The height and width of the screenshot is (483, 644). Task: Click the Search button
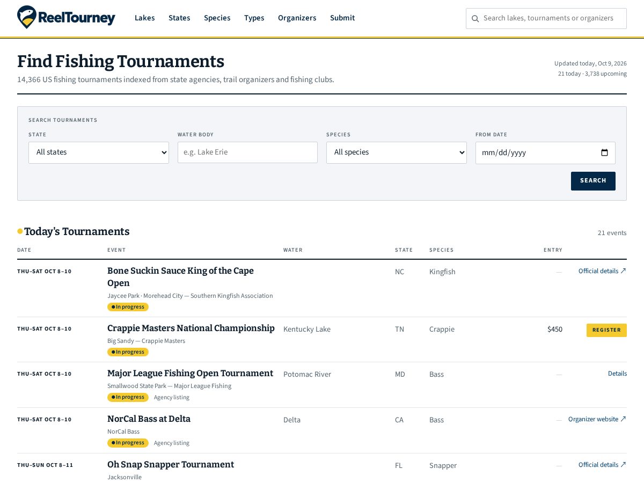[x=593, y=181]
